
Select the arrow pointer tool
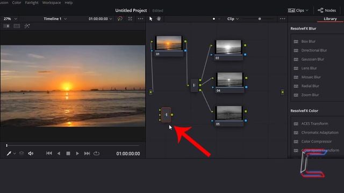click(150, 19)
